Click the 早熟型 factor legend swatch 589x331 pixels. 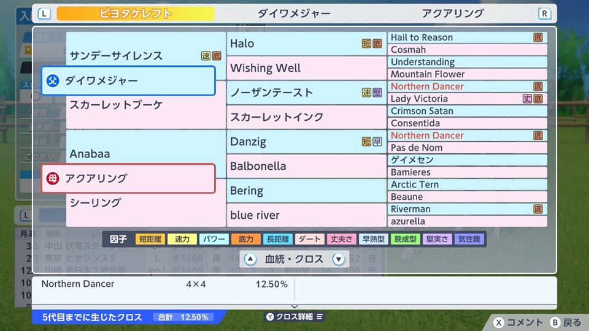coord(374,239)
